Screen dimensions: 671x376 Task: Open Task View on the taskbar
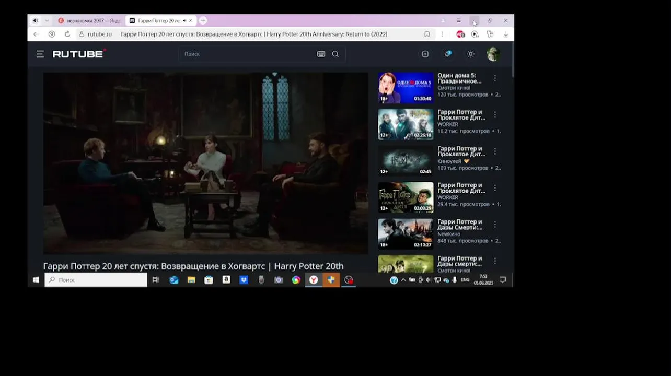[x=155, y=280]
